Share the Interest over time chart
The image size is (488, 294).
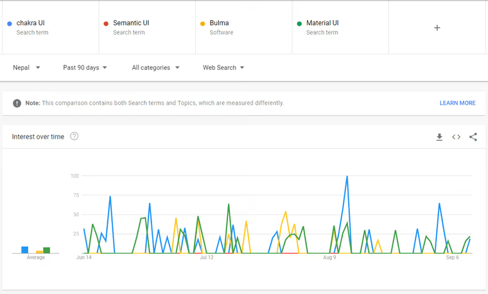tap(473, 137)
